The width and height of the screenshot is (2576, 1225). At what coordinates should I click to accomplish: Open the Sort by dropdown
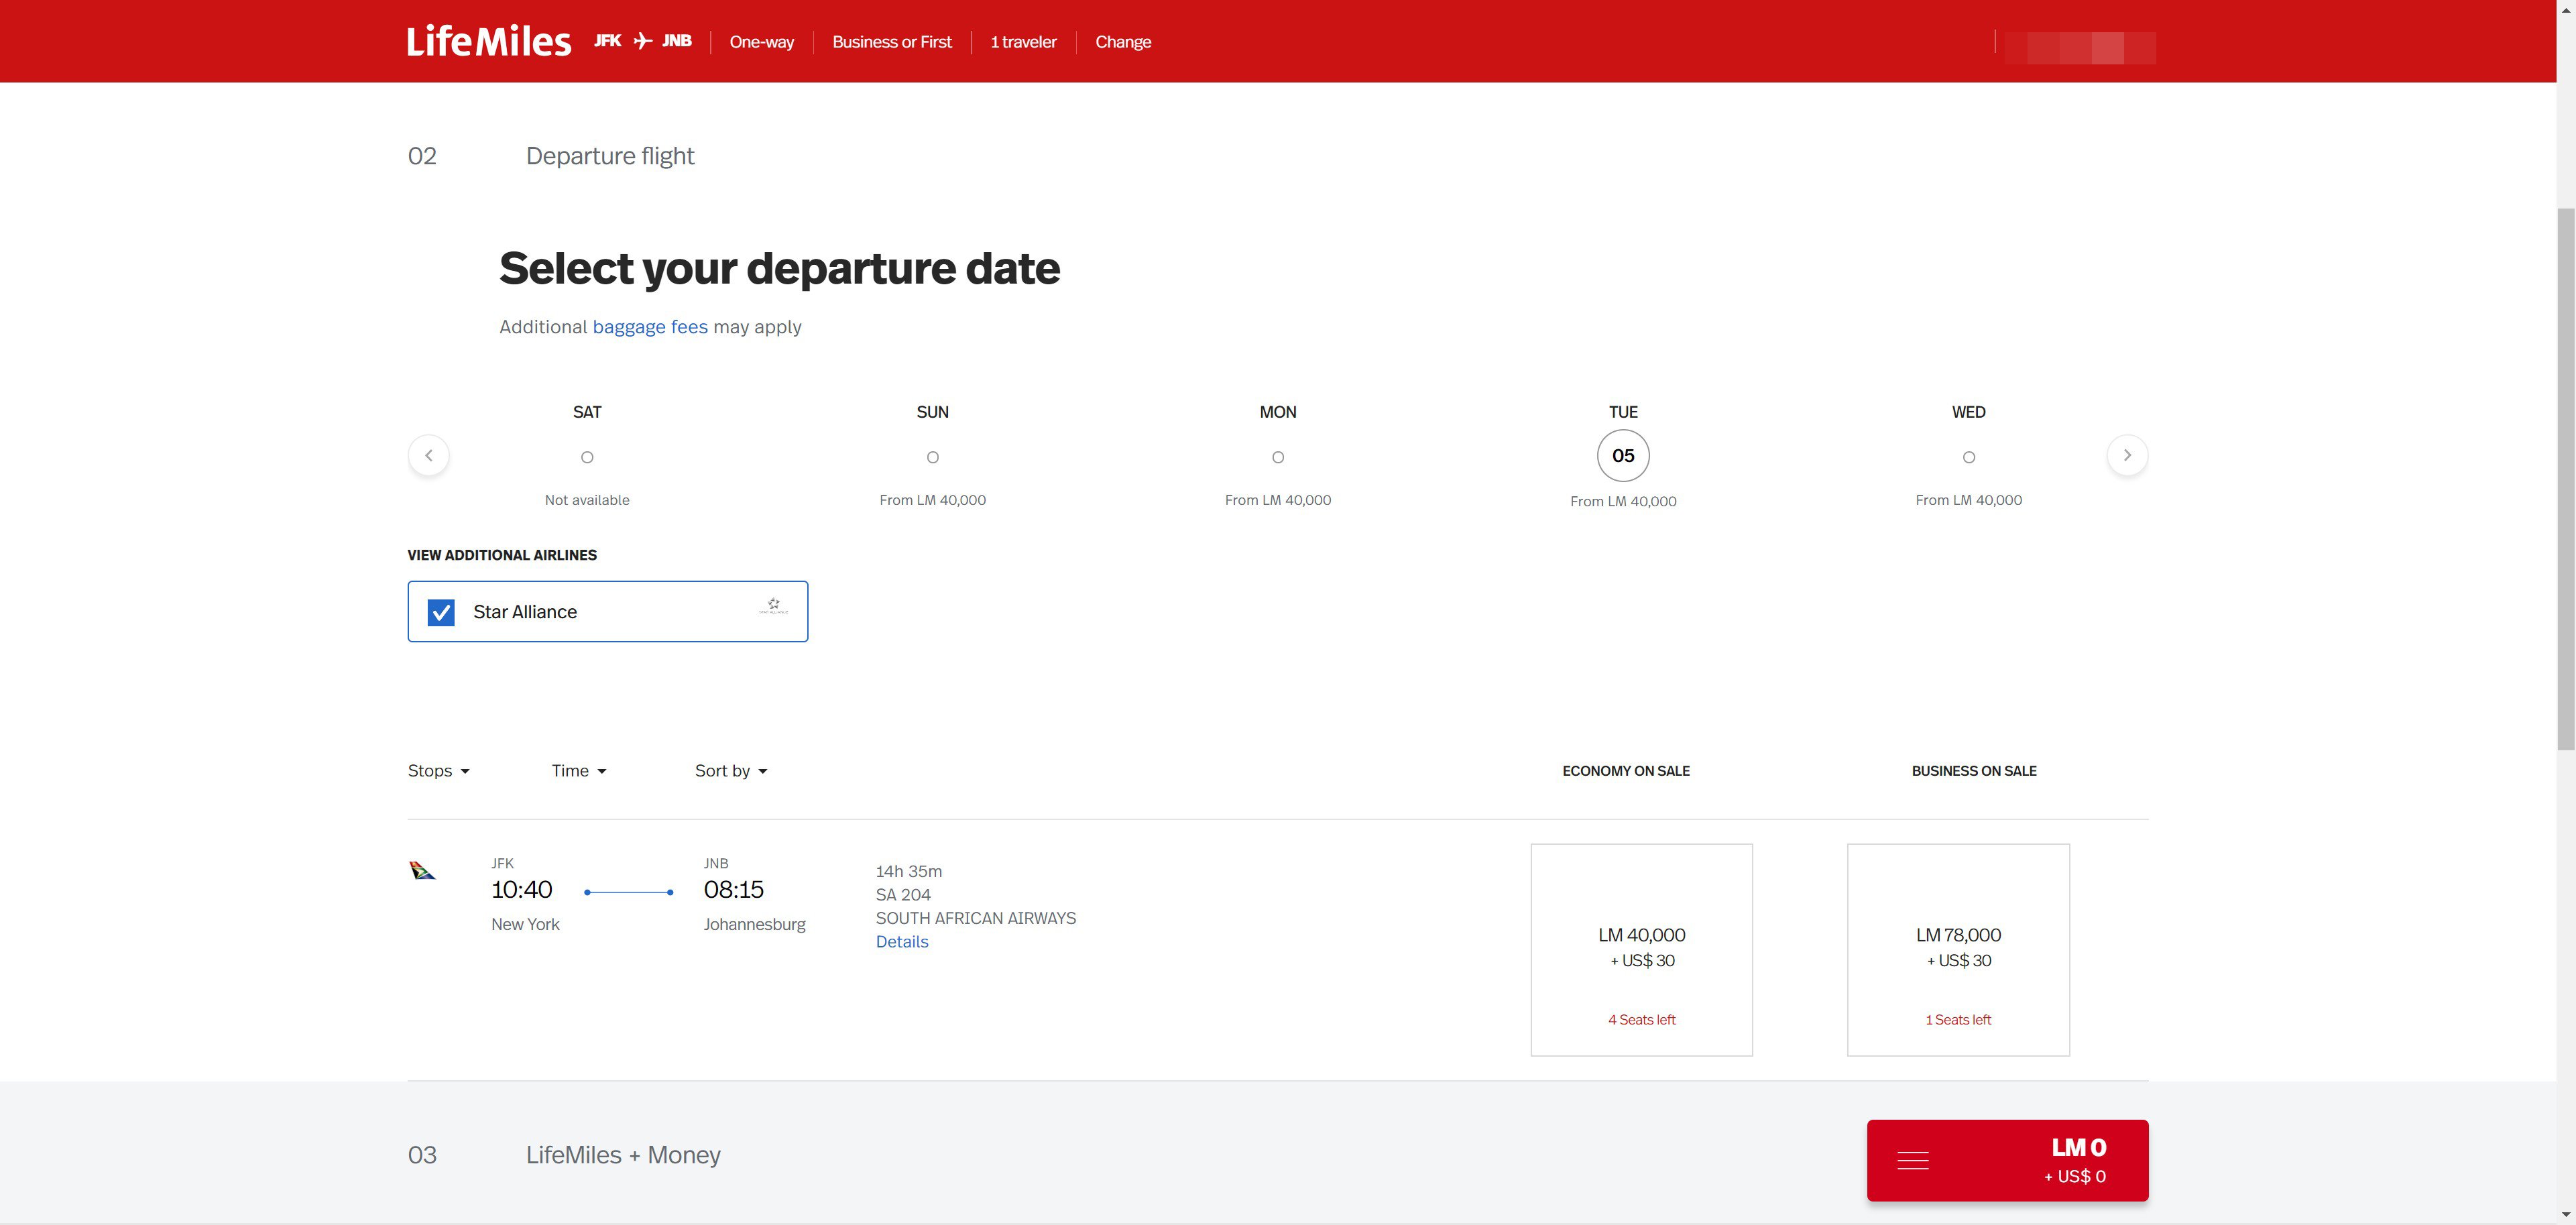731,771
